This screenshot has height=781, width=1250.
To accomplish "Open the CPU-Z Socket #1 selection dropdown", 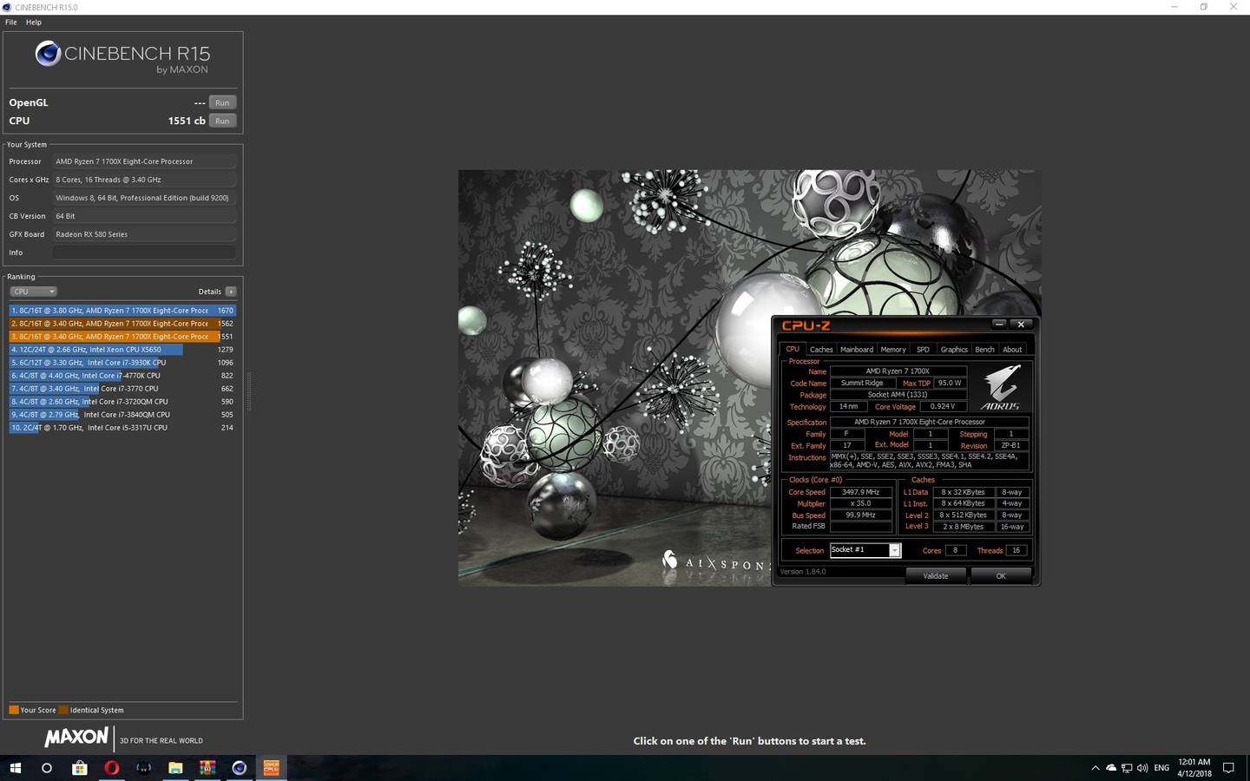I will [x=894, y=550].
